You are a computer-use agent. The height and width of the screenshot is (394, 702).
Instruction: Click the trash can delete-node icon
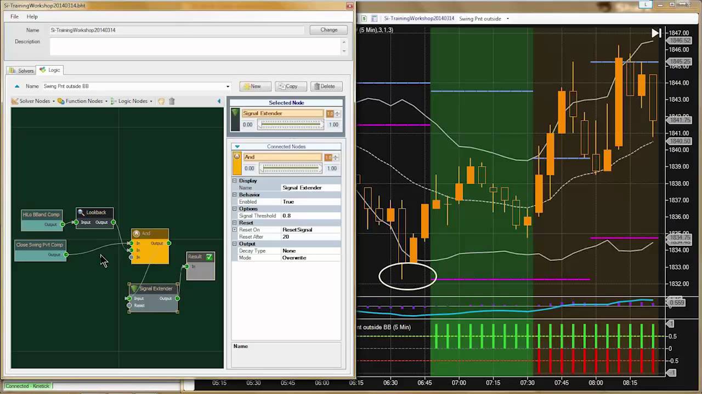pyautogui.click(x=172, y=101)
